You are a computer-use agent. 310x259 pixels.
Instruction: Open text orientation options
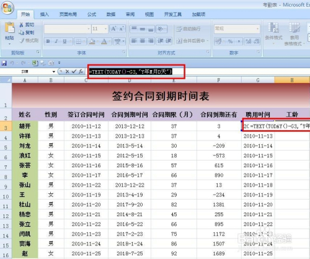point(161,29)
